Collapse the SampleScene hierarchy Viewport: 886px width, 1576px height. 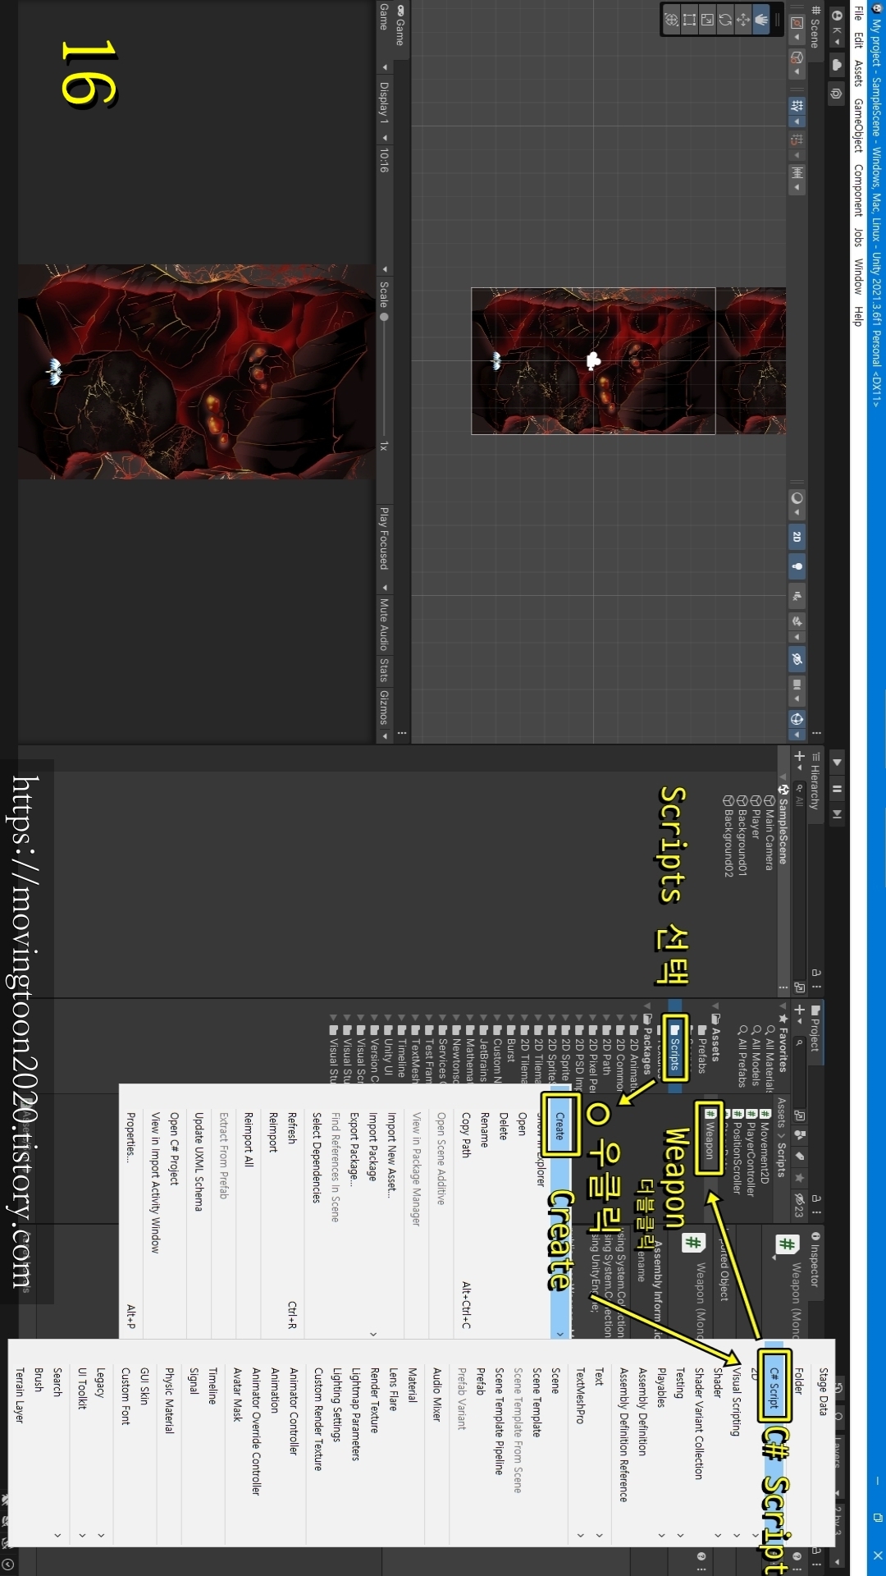(x=783, y=777)
